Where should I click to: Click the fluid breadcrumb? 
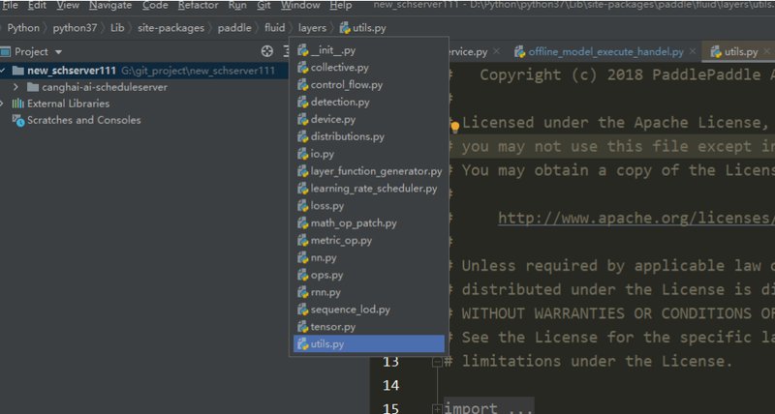(x=274, y=28)
